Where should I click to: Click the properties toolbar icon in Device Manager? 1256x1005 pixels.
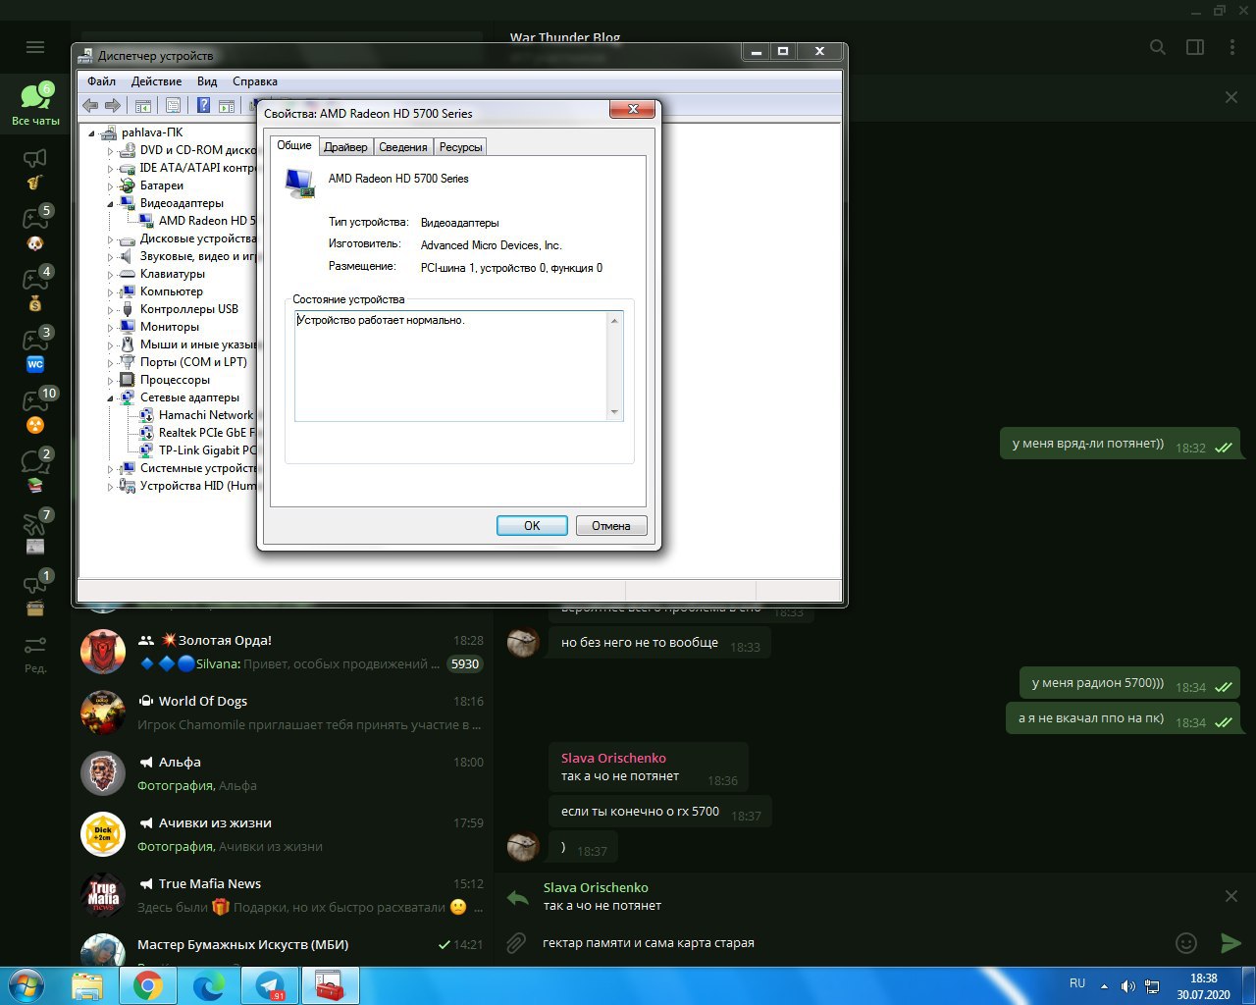click(174, 105)
